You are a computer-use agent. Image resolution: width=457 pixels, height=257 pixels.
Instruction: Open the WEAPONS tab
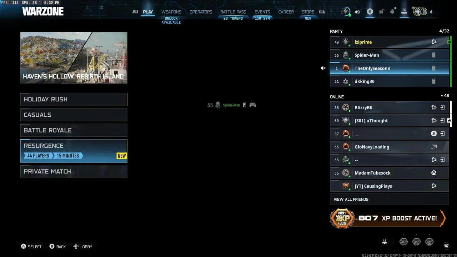click(x=171, y=12)
